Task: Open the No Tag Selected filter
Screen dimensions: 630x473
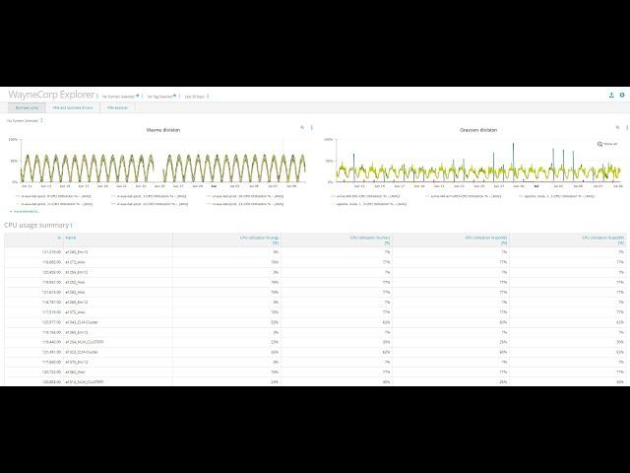Action: pyautogui.click(x=161, y=97)
